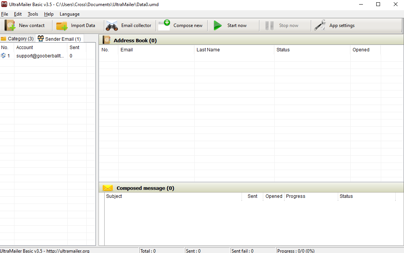Open the Edit menu
The image size is (404, 253).
18,14
